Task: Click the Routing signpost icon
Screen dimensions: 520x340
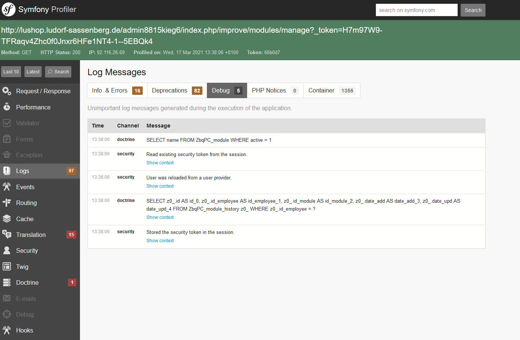Action: click(x=7, y=203)
